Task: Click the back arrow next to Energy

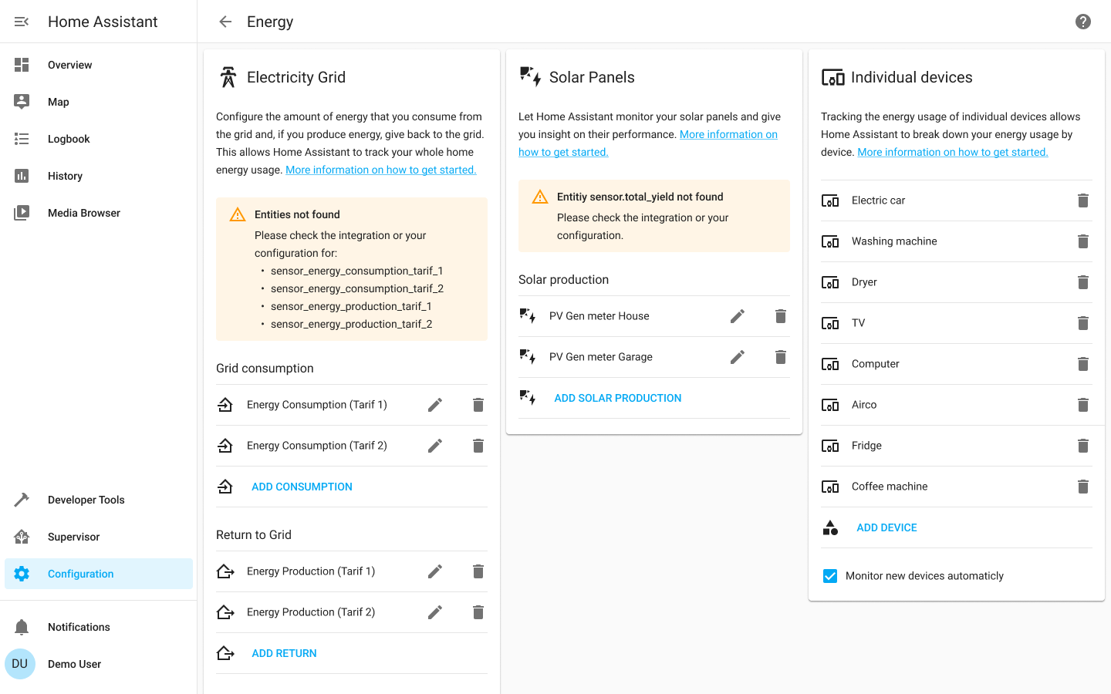Action: pyautogui.click(x=225, y=22)
